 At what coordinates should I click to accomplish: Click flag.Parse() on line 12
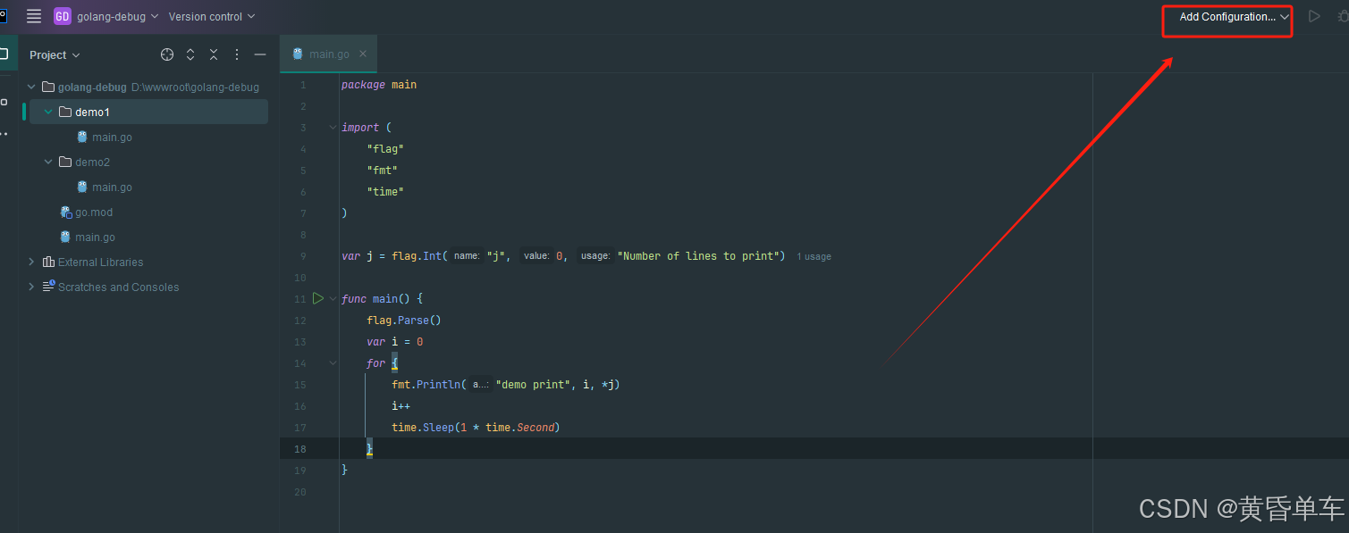[404, 321]
